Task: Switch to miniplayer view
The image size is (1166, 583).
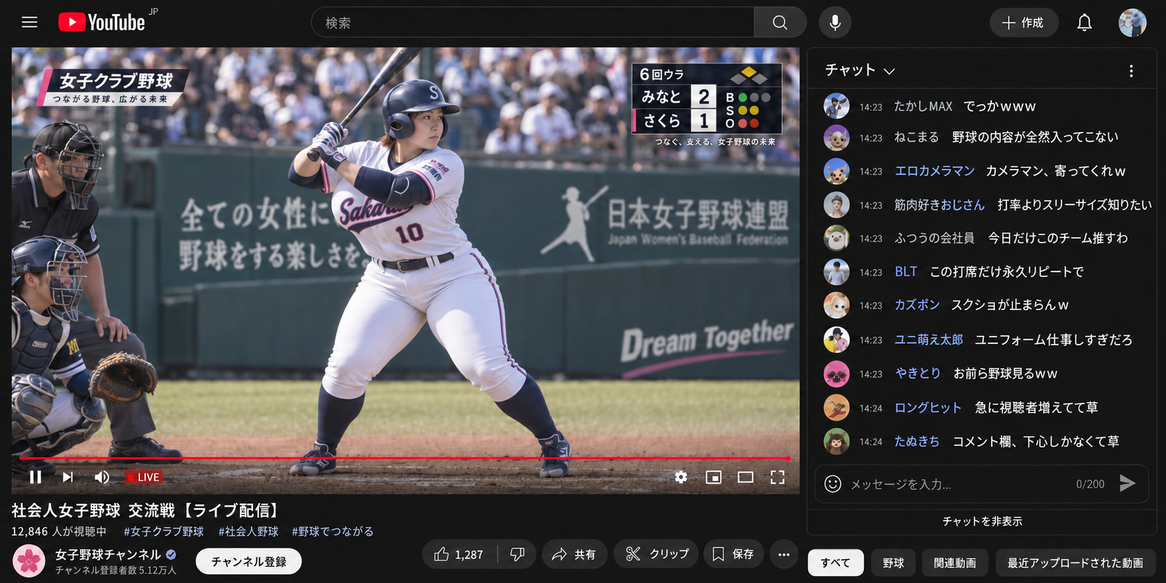Action: click(x=713, y=477)
